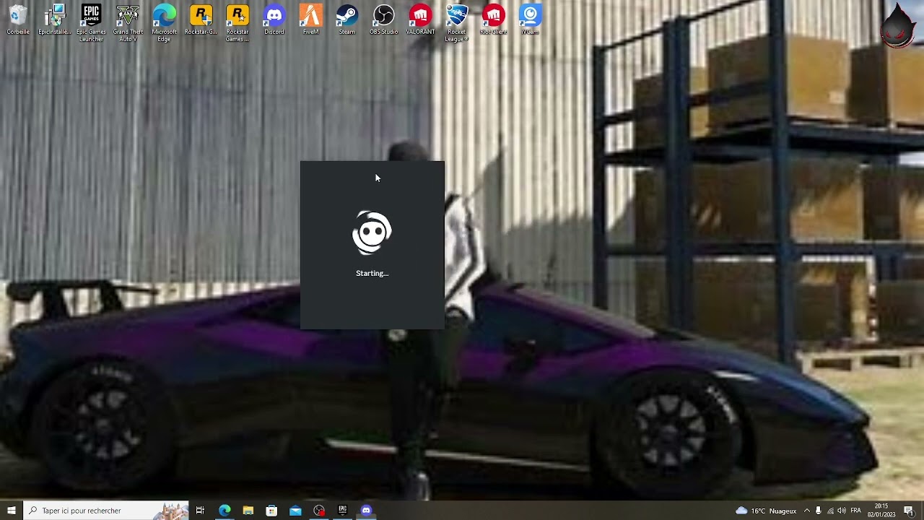Click the Discord logo in the splash window
The width and height of the screenshot is (924, 520).
coord(372,233)
